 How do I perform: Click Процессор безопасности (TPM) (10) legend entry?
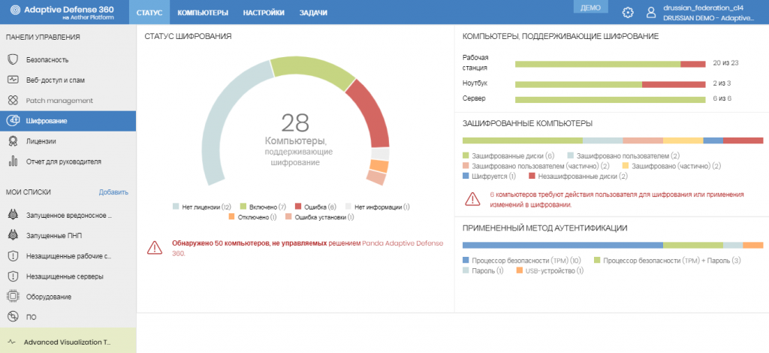(x=522, y=261)
